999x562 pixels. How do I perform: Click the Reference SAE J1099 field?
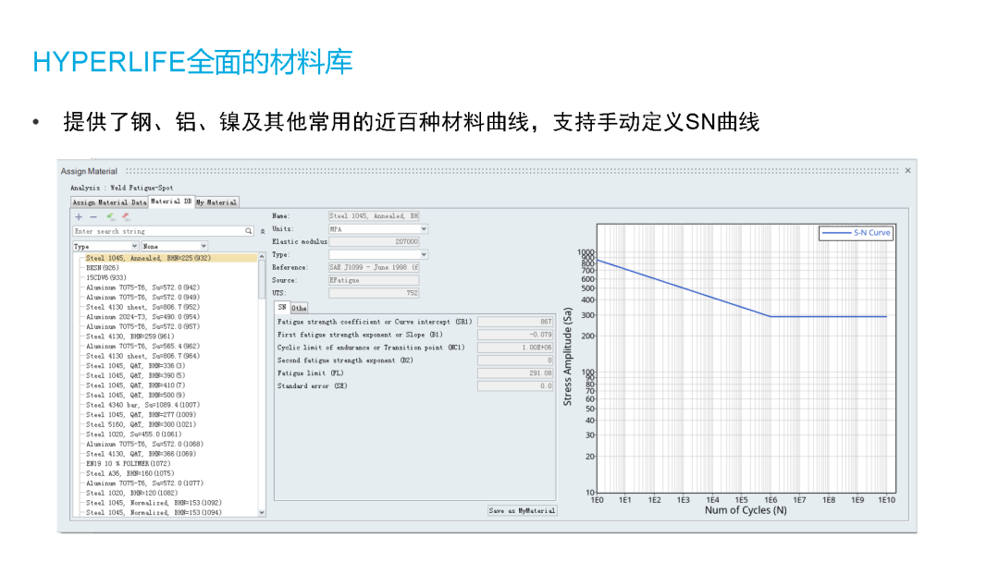click(x=374, y=267)
